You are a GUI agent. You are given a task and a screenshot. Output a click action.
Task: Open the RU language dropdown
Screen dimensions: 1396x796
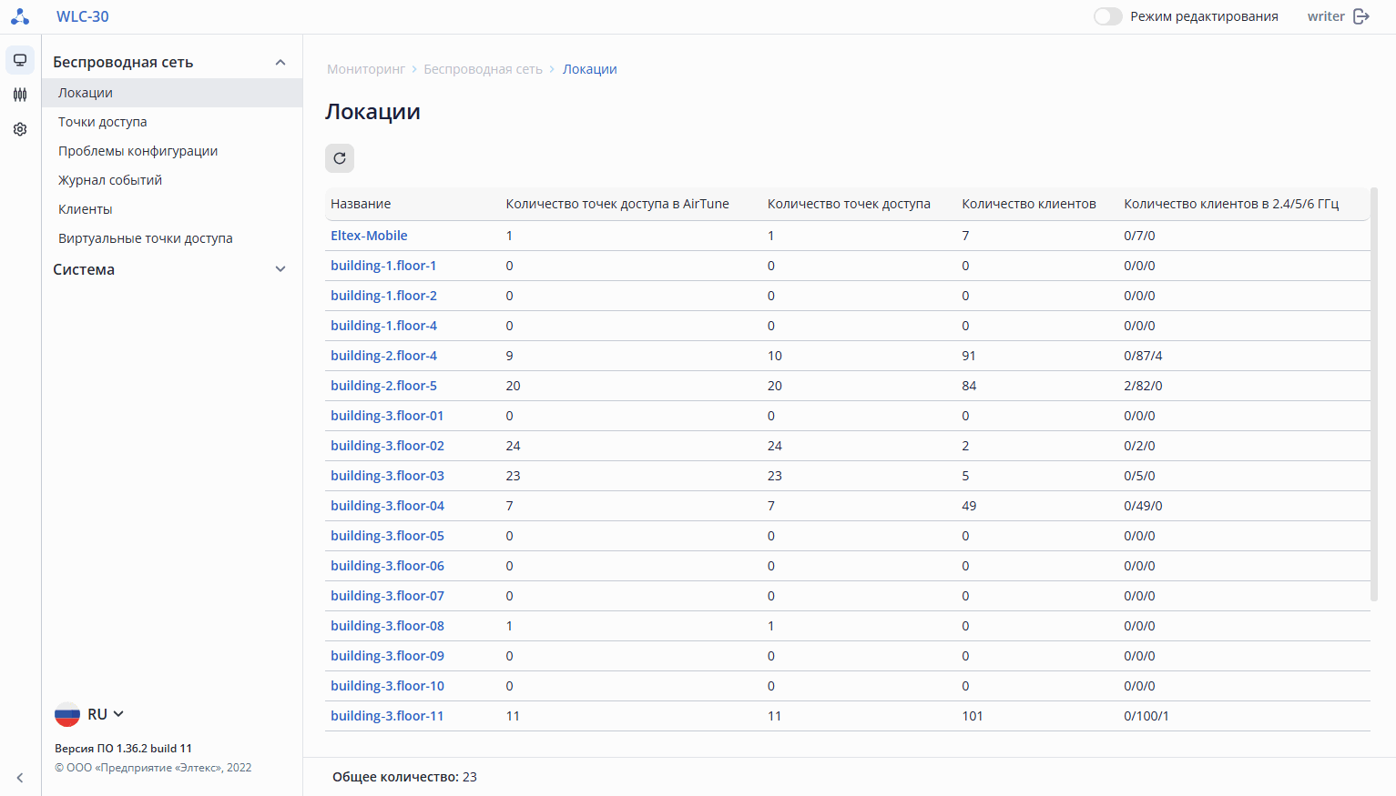click(x=107, y=714)
